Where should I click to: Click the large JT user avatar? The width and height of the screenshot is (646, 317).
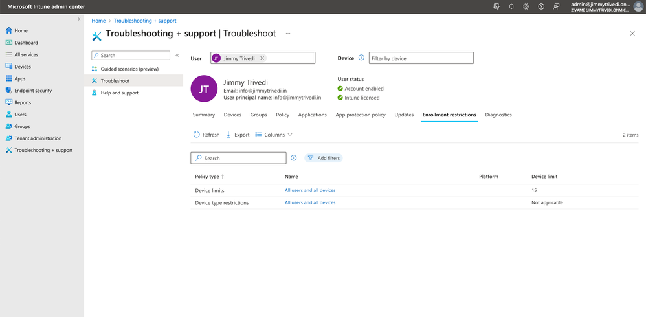[204, 89]
